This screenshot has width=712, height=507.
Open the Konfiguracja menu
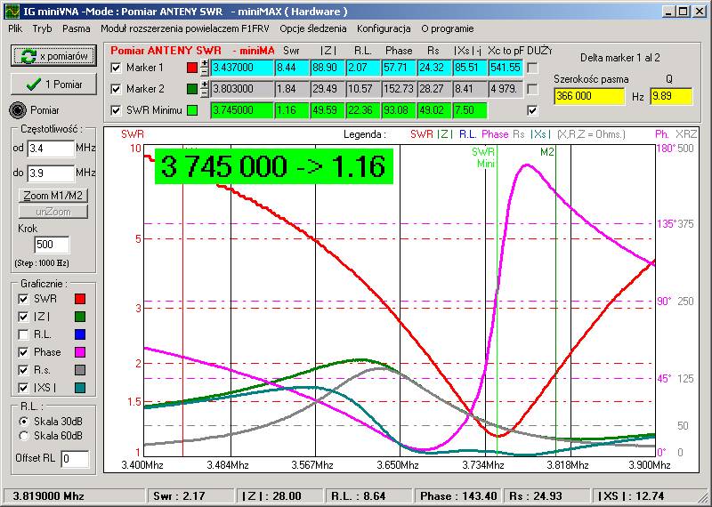(384, 28)
